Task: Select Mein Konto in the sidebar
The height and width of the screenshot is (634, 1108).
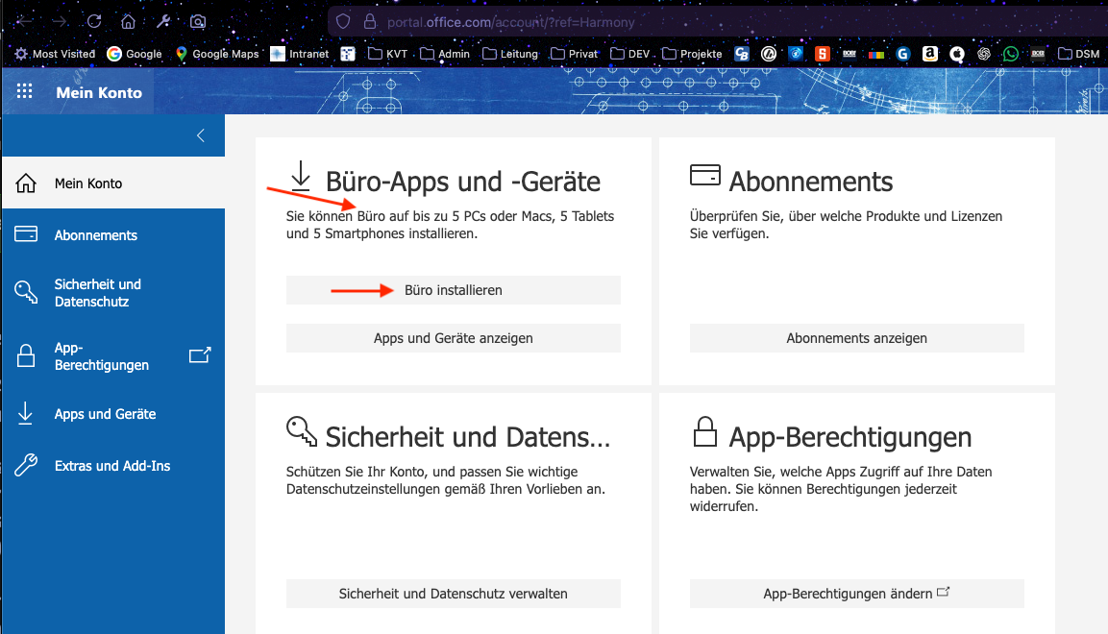Action: point(113,183)
